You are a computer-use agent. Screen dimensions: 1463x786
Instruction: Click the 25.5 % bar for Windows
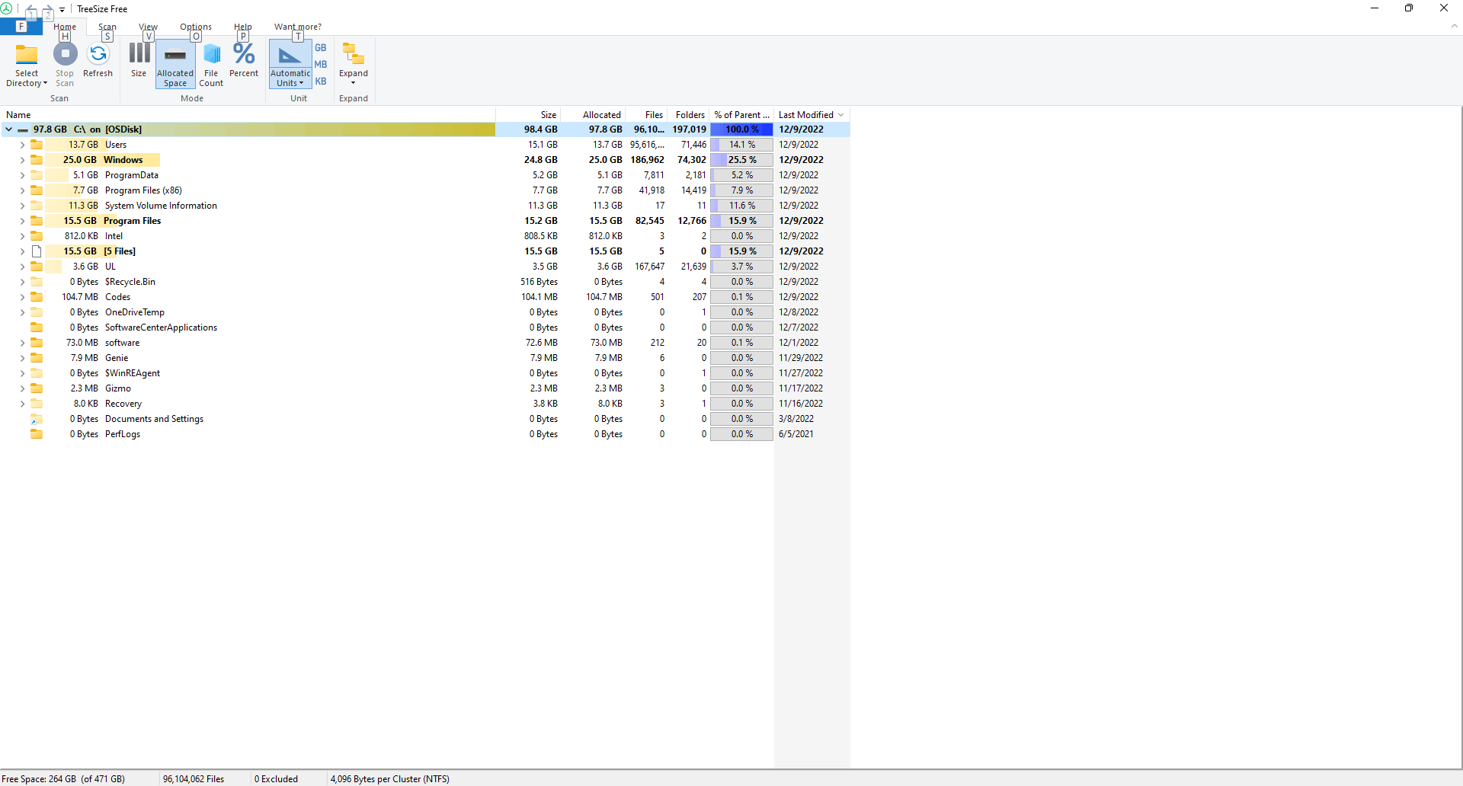pos(741,160)
